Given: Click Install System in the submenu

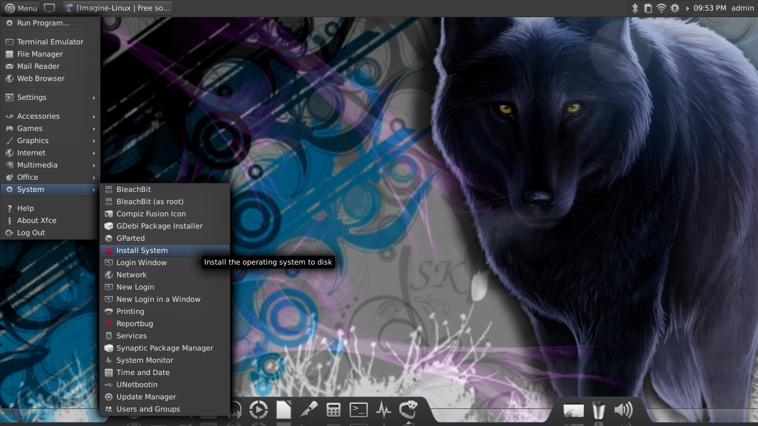Looking at the screenshot, I should pos(165,250).
